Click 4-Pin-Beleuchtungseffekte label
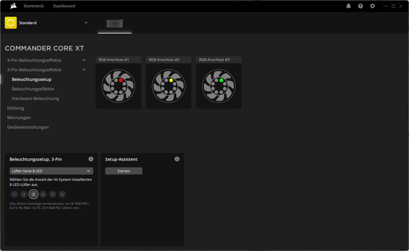This screenshot has height=251, width=409. [34, 60]
